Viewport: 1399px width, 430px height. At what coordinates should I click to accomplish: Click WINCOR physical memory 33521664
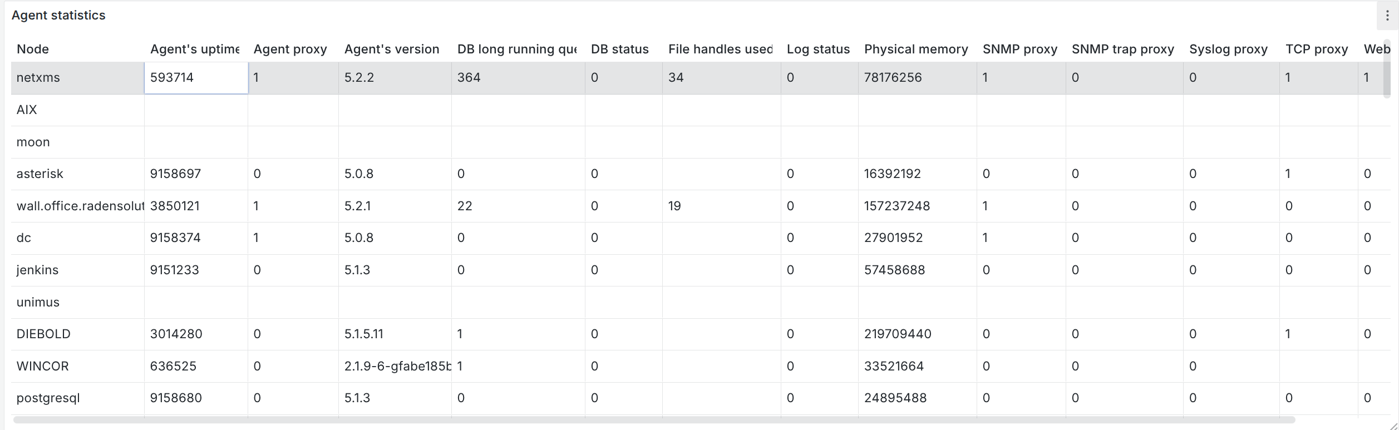[894, 367]
